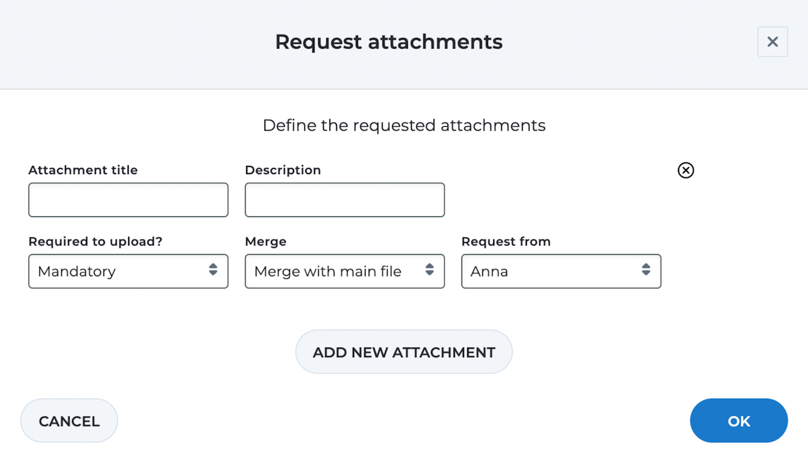Screen dimensions: 808x463
Task: Click 'Define the requested attachments' subtitle text
Action: point(404,126)
